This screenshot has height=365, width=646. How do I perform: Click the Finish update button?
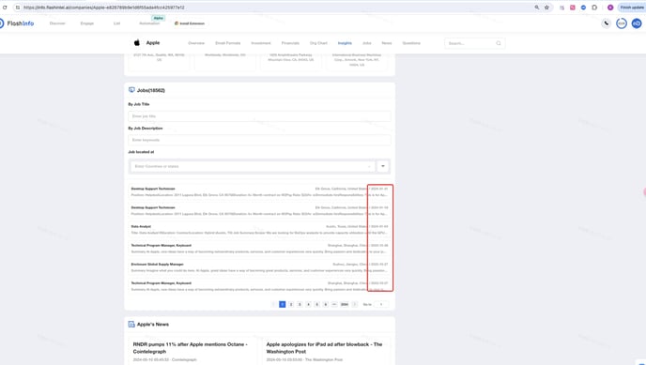[x=632, y=8]
